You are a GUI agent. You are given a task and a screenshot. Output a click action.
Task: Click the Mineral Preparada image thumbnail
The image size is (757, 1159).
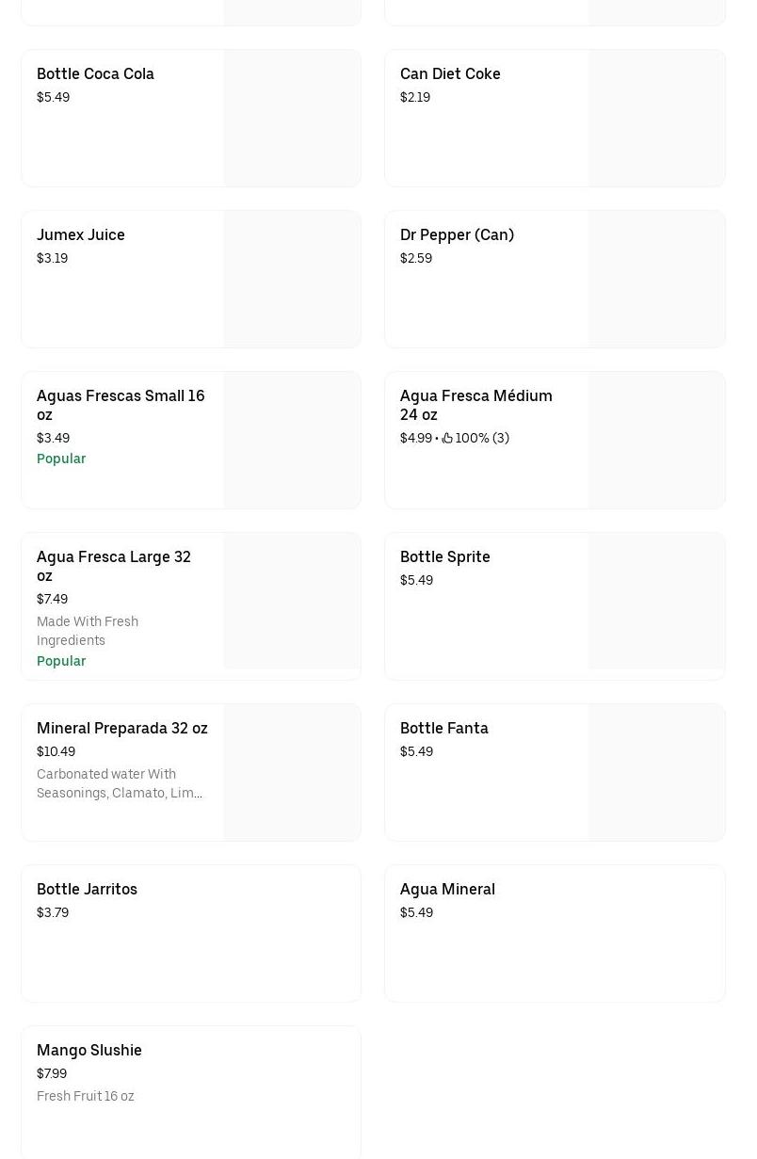[x=292, y=773]
